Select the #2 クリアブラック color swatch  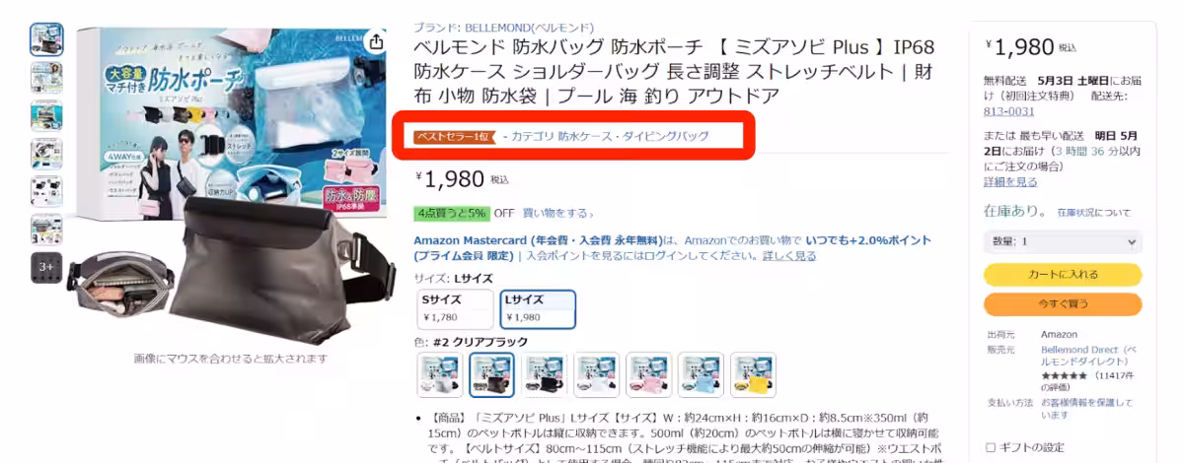491,376
